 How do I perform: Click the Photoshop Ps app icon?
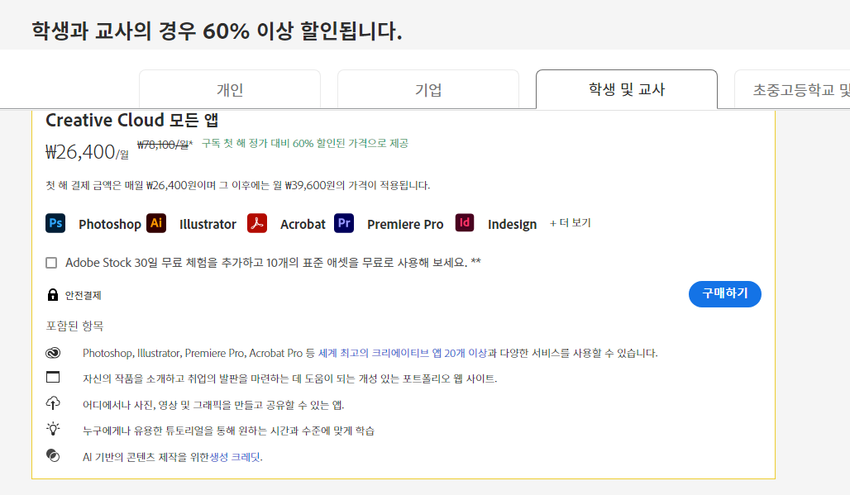55,223
